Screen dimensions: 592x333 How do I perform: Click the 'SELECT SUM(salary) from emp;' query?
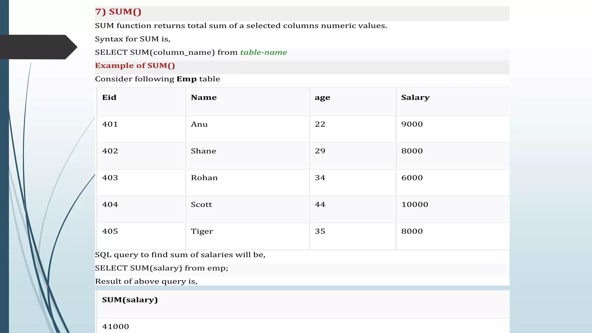(162, 268)
